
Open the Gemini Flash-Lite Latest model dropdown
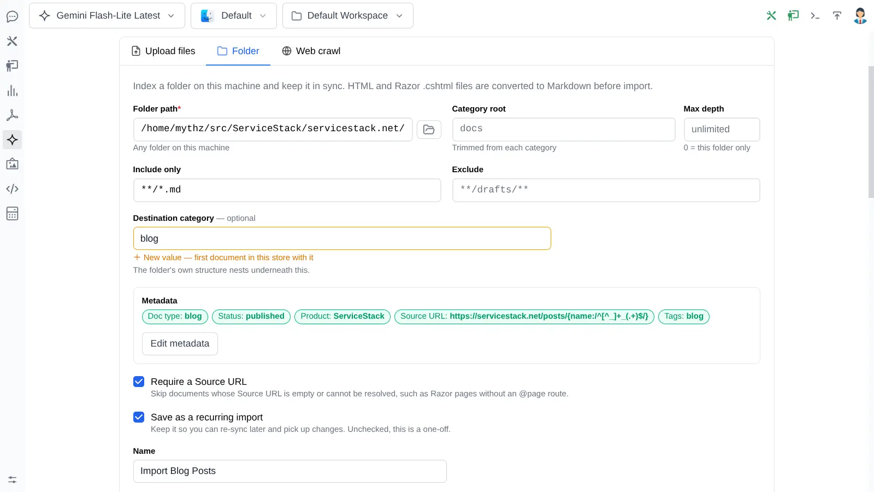click(107, 15)
